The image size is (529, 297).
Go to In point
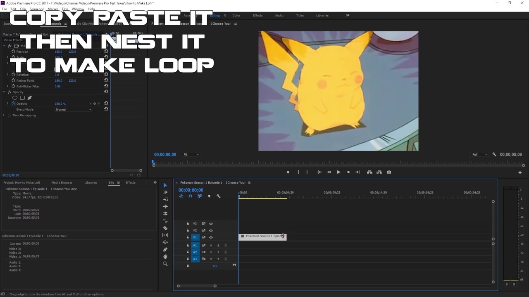pos(319,172)
